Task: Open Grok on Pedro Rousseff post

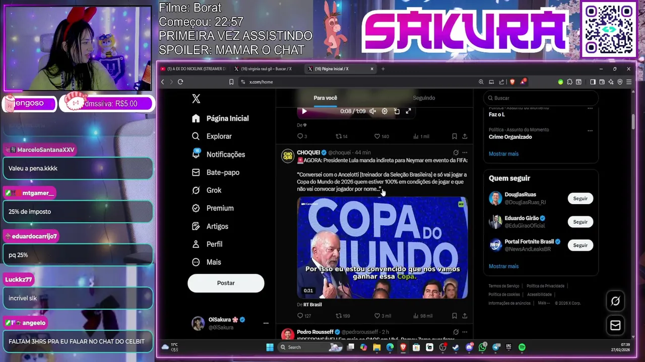Action: pyautogui.click(x=456, y=332)
